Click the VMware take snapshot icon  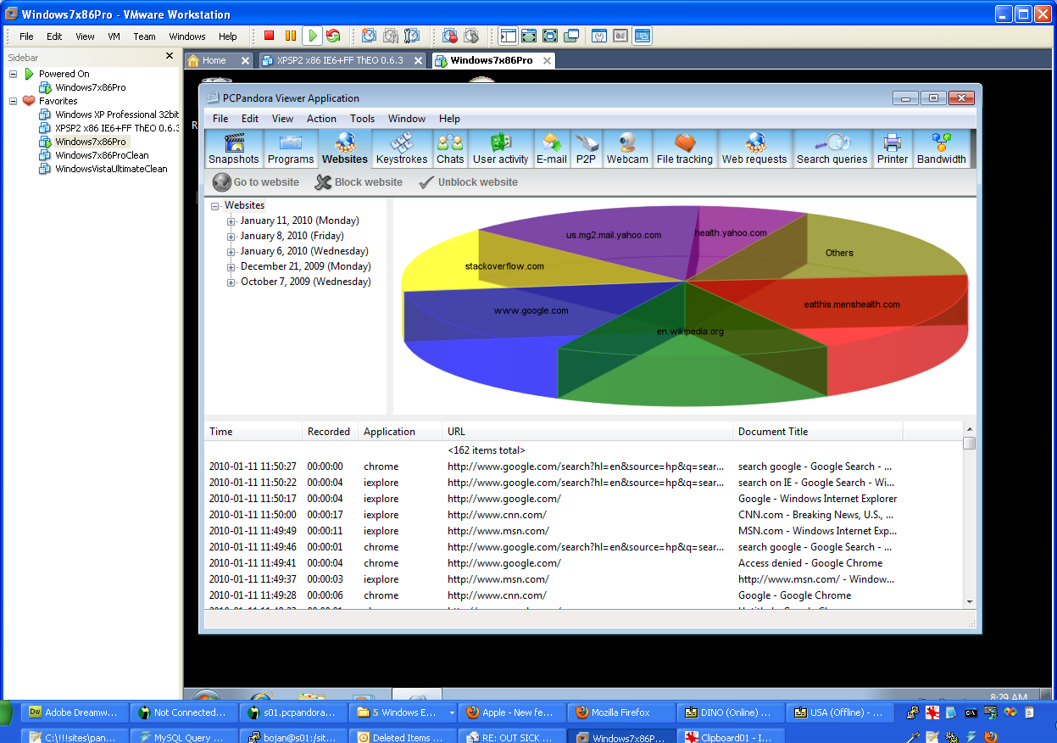point(369,36)
